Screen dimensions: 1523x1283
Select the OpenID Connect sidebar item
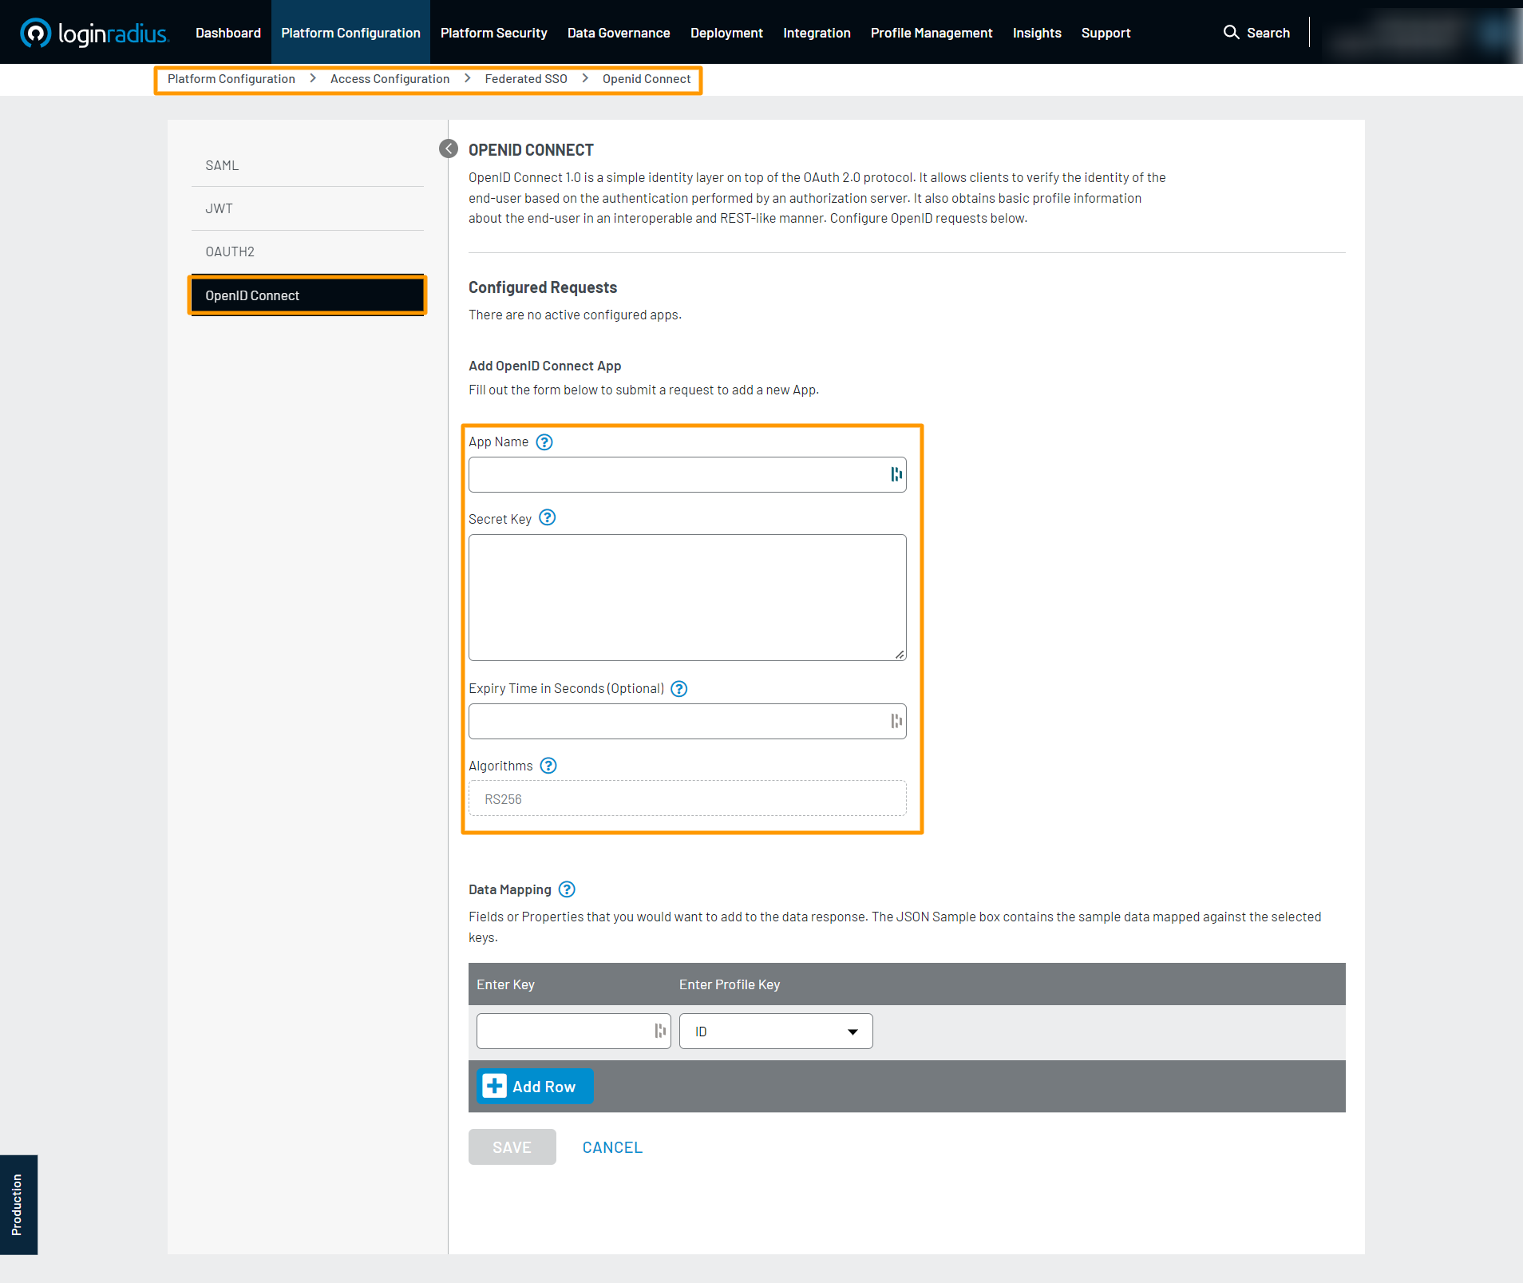[x=307, y=295]
